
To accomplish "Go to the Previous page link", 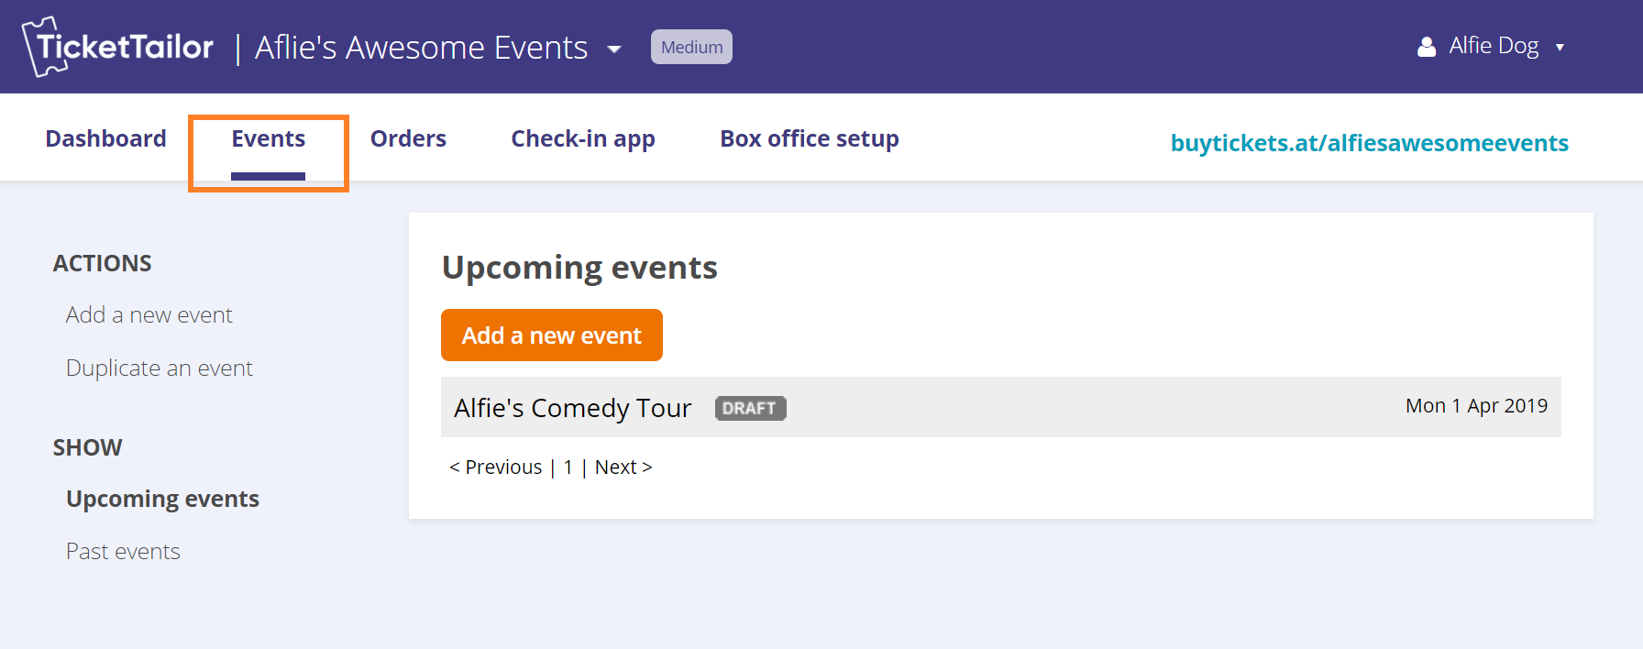I will tap(496, 467).
